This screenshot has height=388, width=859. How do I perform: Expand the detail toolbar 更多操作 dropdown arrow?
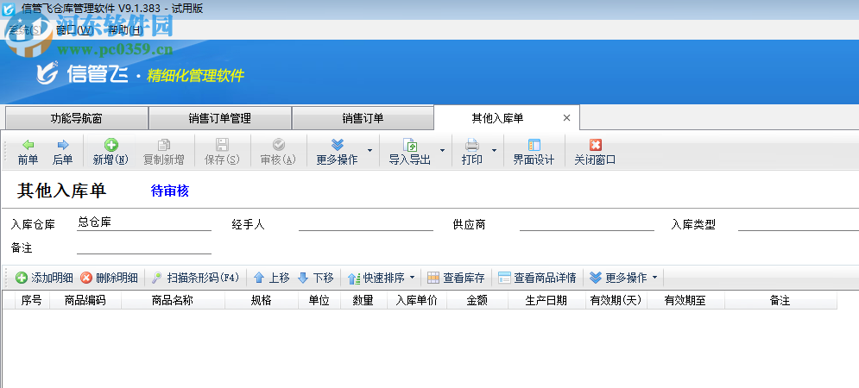click(x=654, y=278)
